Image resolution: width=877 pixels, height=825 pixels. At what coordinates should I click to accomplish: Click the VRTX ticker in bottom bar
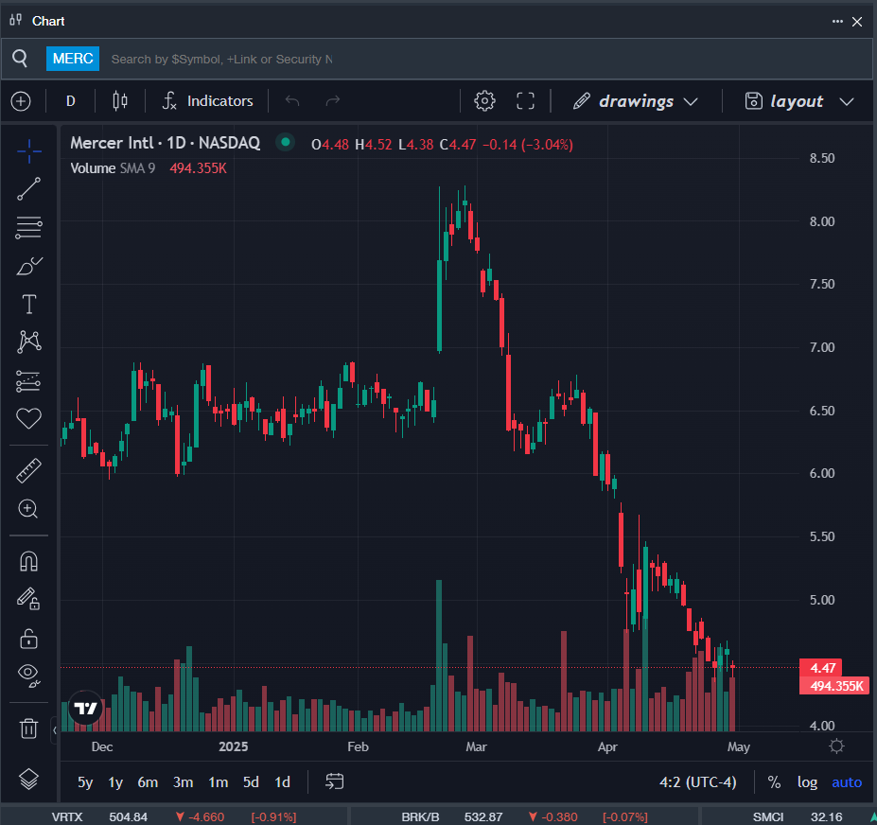(x=67, y=817)
